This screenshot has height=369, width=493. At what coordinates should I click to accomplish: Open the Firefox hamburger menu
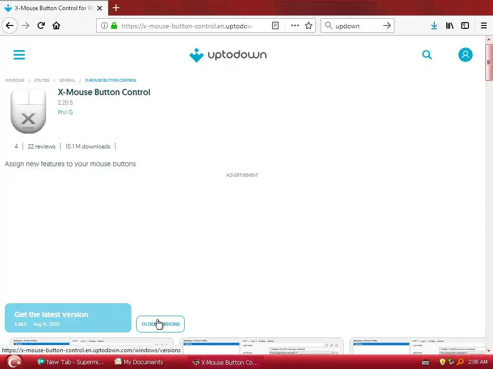pyautogui.click(x=484, y=26)
